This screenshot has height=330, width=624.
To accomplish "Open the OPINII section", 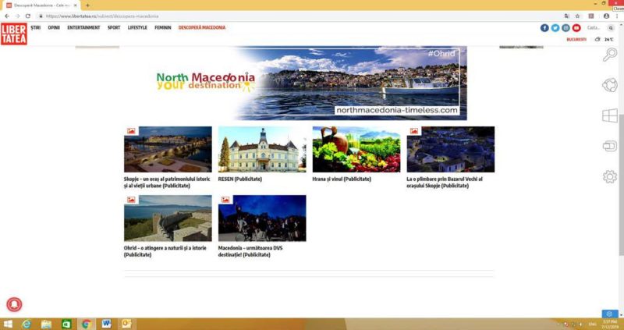I will [54, 27].
